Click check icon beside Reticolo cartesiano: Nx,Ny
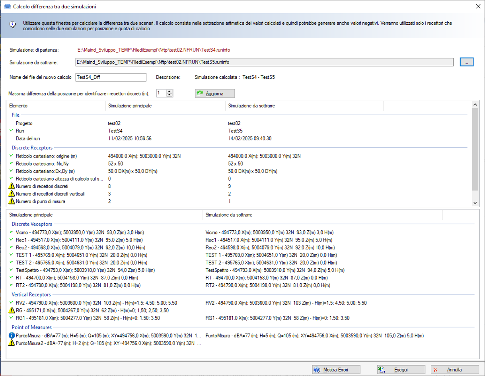This screenshot has height=376, width=485. [12, 164]
